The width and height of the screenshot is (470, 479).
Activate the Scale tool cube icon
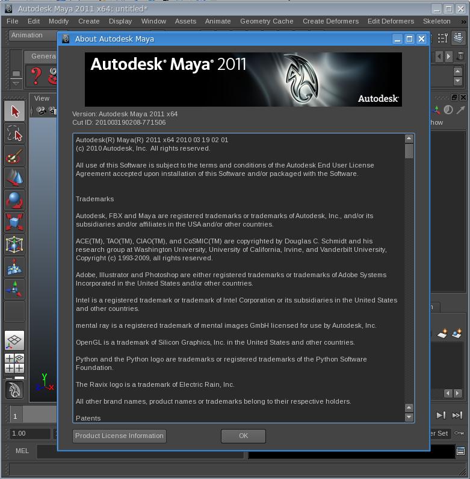click(14, 222)
